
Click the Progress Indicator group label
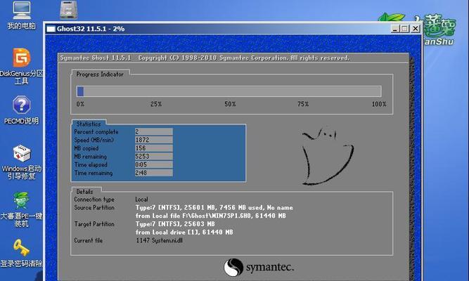[100, 74]
